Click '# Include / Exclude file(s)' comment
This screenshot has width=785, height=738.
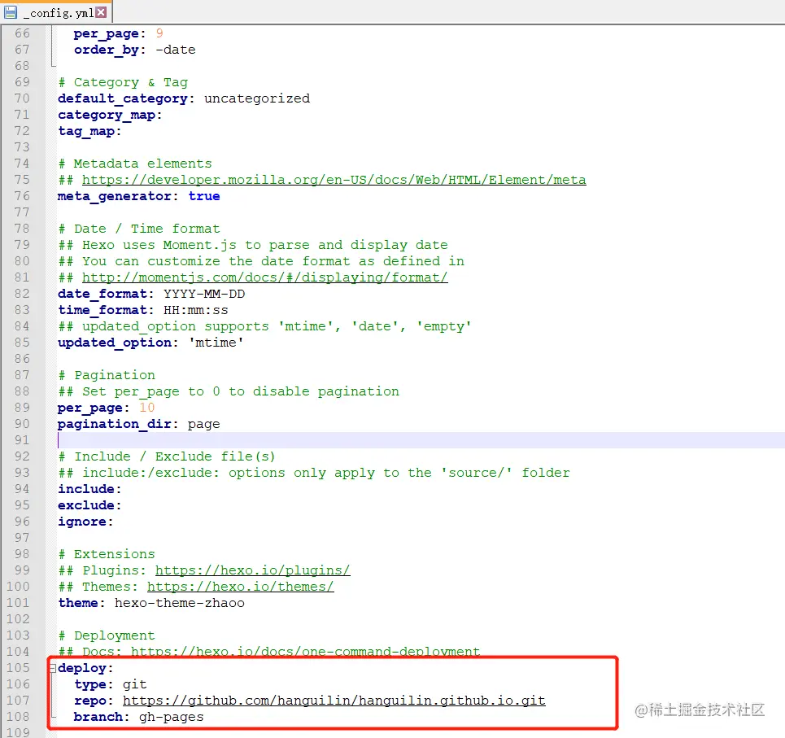(167, 456)
